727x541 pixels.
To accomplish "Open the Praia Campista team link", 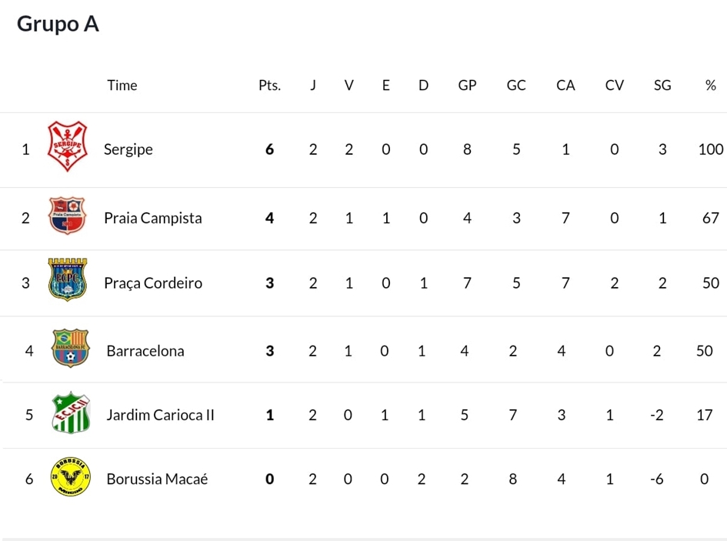I will (x=152, y=218).
